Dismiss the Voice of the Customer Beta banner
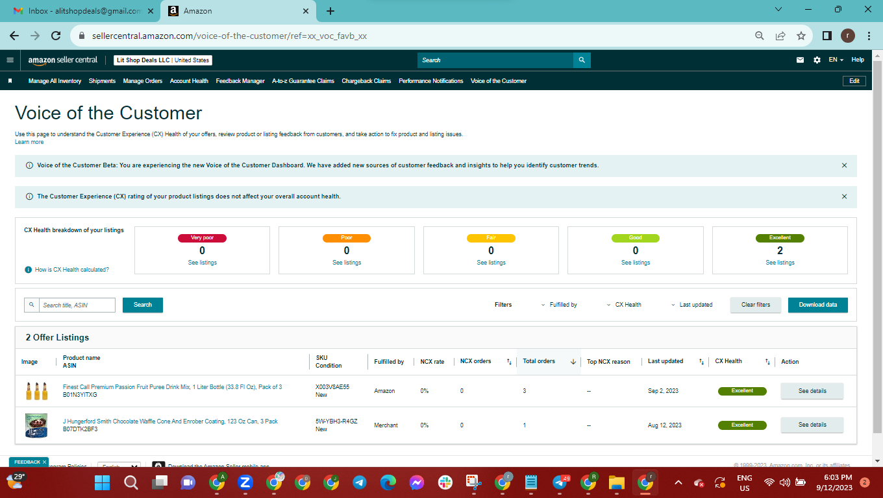The width and height of the screenshot is (883, 498). pos(844,165)
